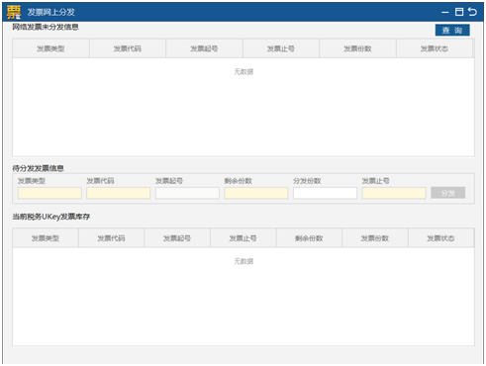Focus the 发票止号 input field
The image size is (486, 366).
394,193
